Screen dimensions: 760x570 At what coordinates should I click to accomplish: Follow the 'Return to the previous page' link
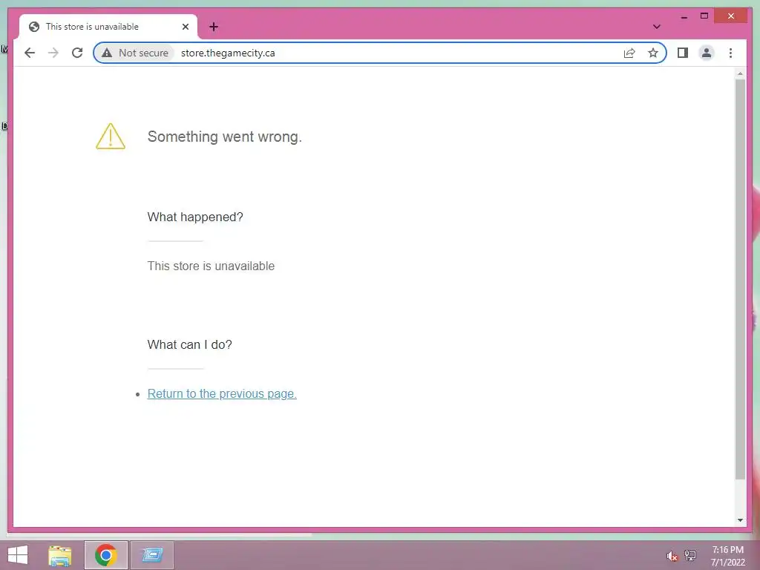[222, 393]
